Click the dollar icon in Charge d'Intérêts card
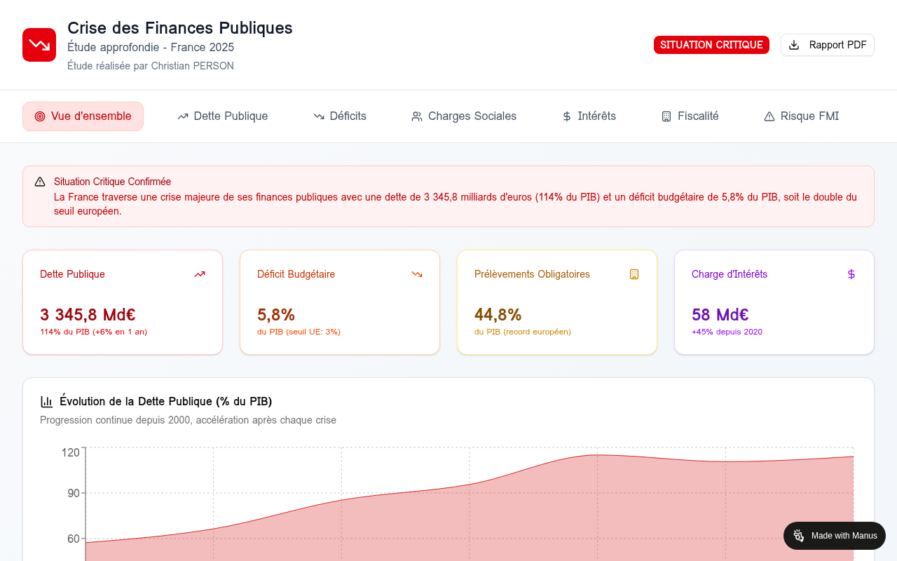 [x=851, y=274]
